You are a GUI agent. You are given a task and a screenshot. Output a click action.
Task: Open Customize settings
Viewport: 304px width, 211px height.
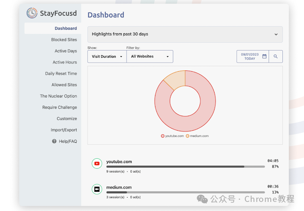tap(66, 119)
